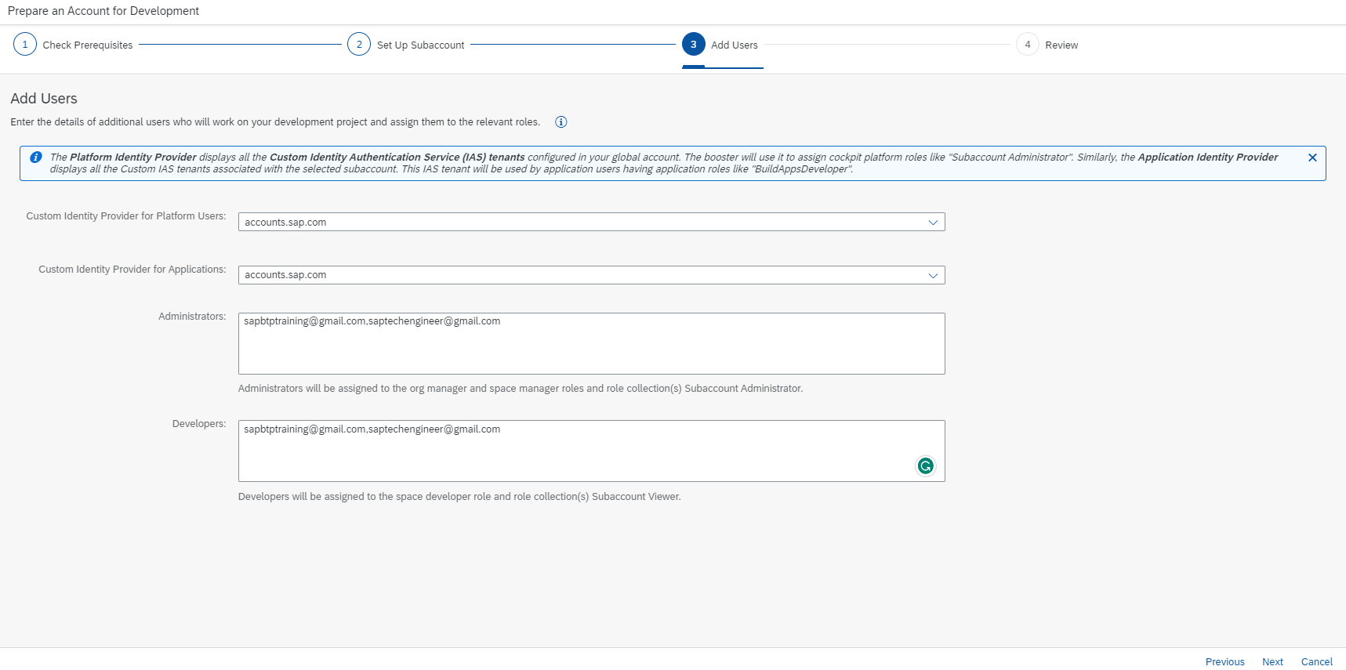The width and height of the screenshot is (1346, 670).
Task: Switch to the Set Up Subaccount step label
Action: tap(420, 45)
